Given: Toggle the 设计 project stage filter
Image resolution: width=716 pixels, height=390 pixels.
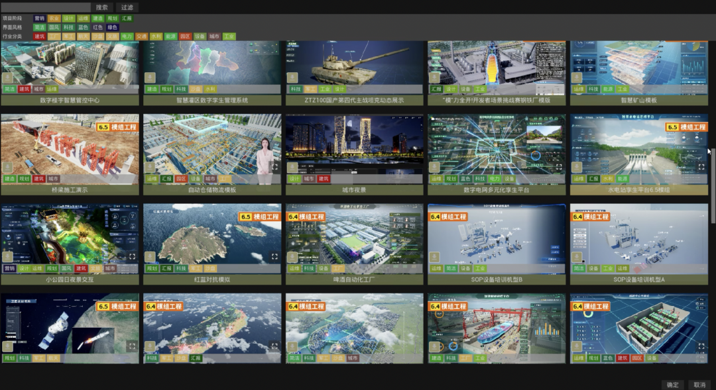Looking at the screenshot, I should click(x=68, y=19).
